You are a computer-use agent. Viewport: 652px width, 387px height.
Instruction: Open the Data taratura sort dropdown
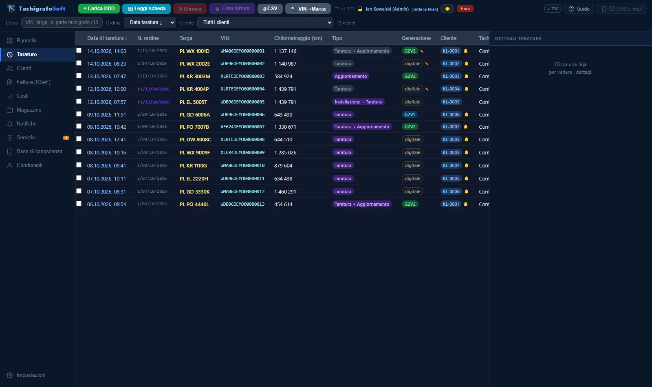point(150,22)
